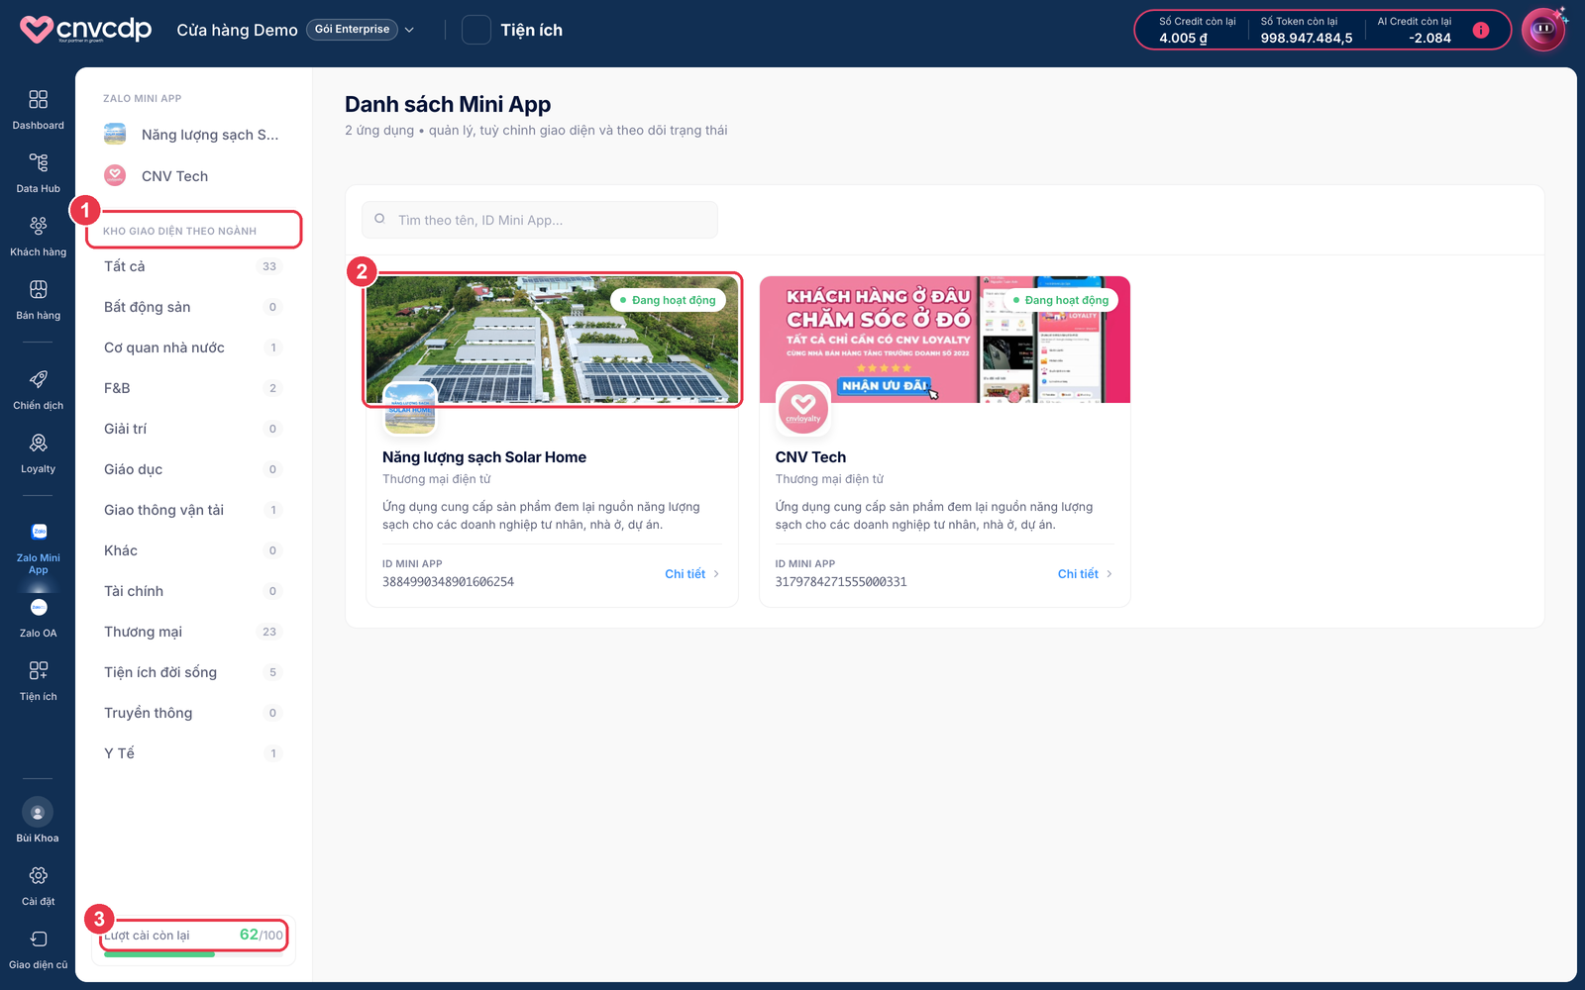This screenshot has height=990, width=1585.
Task: Select Năng lượng sạch S... in sidebar list
Action: coord(193,135)
